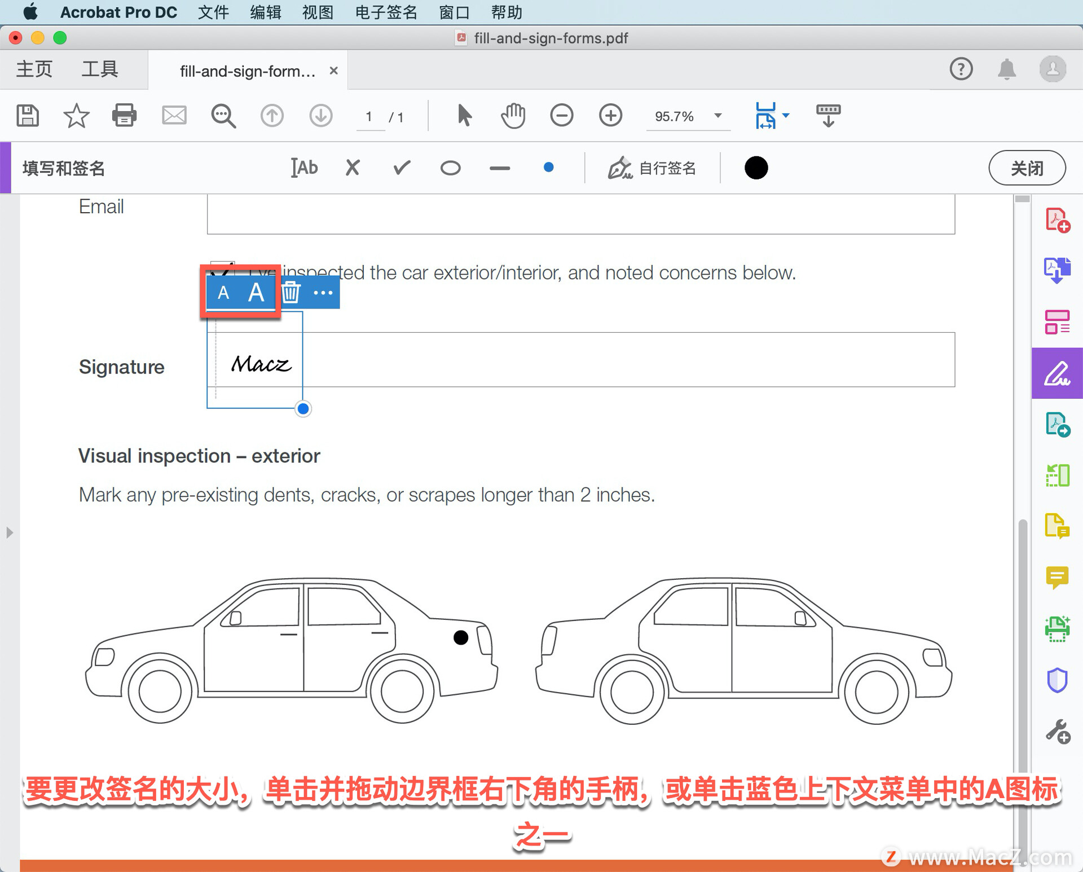This screenshot has width=1083, height=872.
Task: Select the checkmark tool
Action: pyautogui.click(x=402, y=168)
